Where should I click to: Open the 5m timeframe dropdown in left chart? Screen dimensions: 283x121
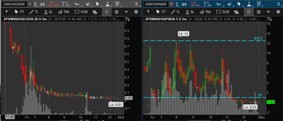coord(77,4)
